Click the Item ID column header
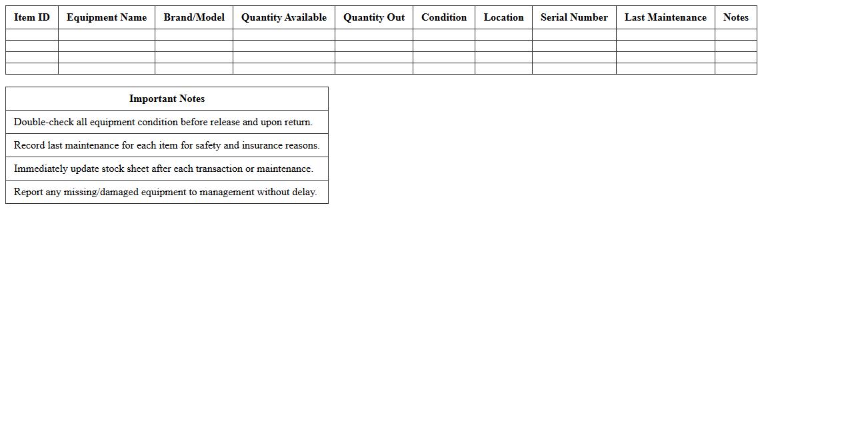Image resolution: width=852 pixels, height=433 pixels. (x=32, y=17)
